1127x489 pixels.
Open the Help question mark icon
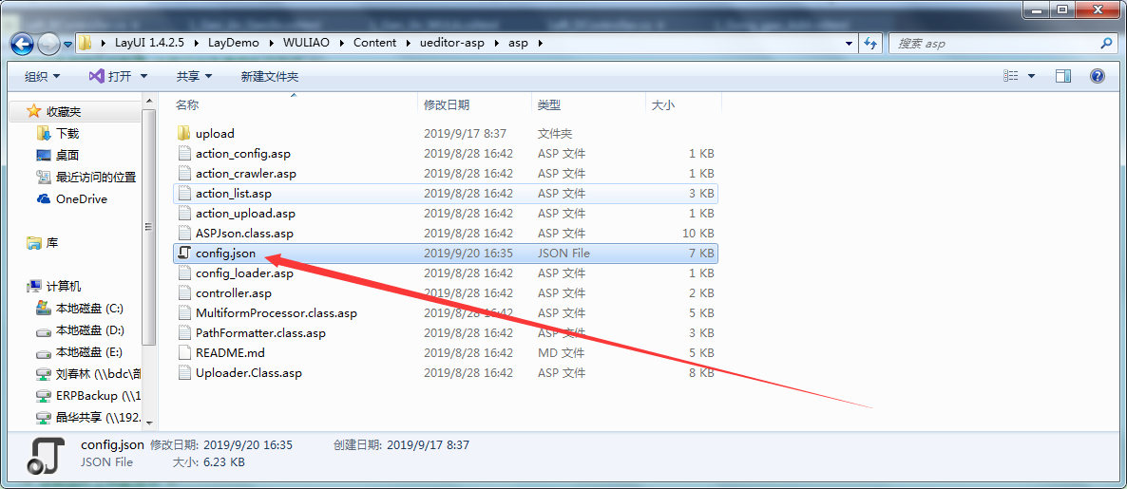click(1097, 76)
